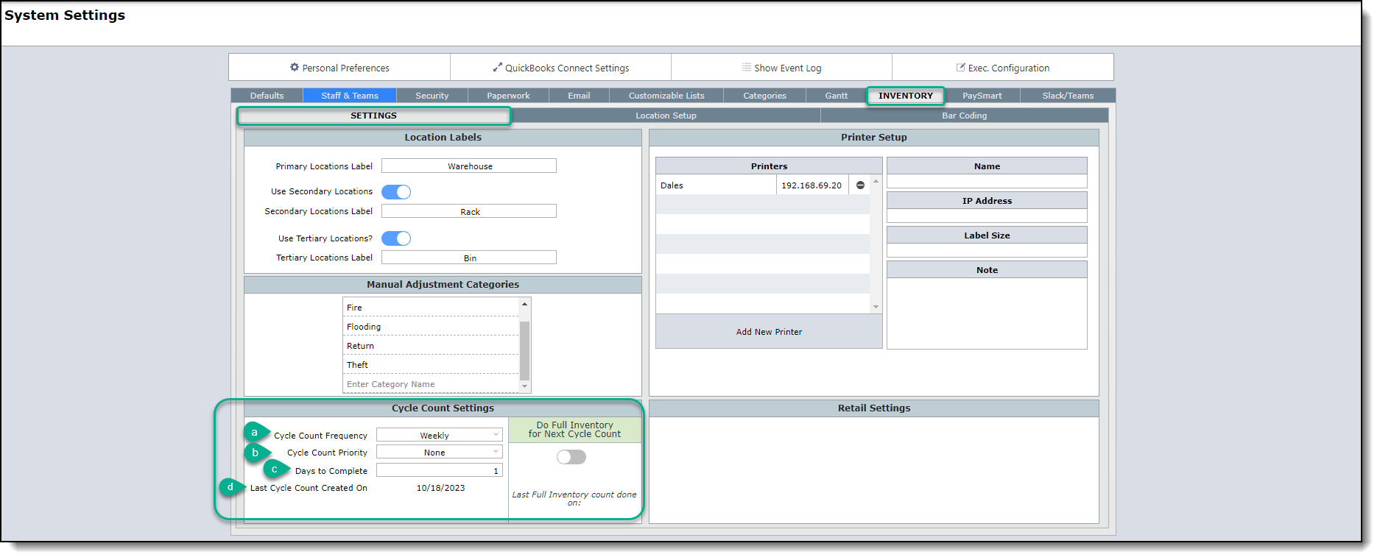Click the 10/18/2023 last cycle count date
The image size is (1380, 560).
[440, 488]
